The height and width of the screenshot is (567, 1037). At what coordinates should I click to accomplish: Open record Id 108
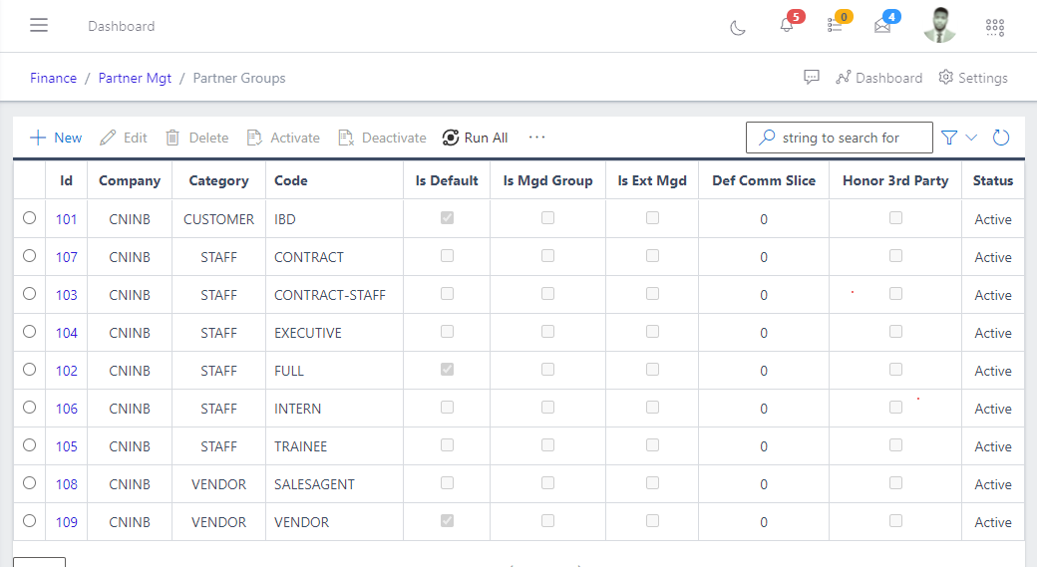click(x=66, y=484)
